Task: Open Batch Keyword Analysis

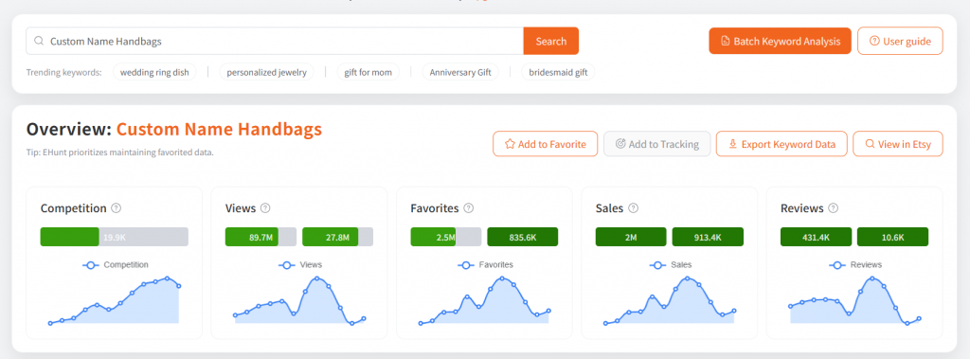Action: [x=781, y=42]
